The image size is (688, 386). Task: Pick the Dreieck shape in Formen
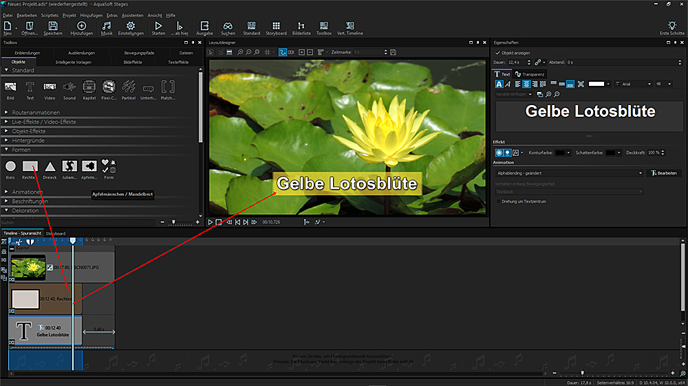coord(50,166)
